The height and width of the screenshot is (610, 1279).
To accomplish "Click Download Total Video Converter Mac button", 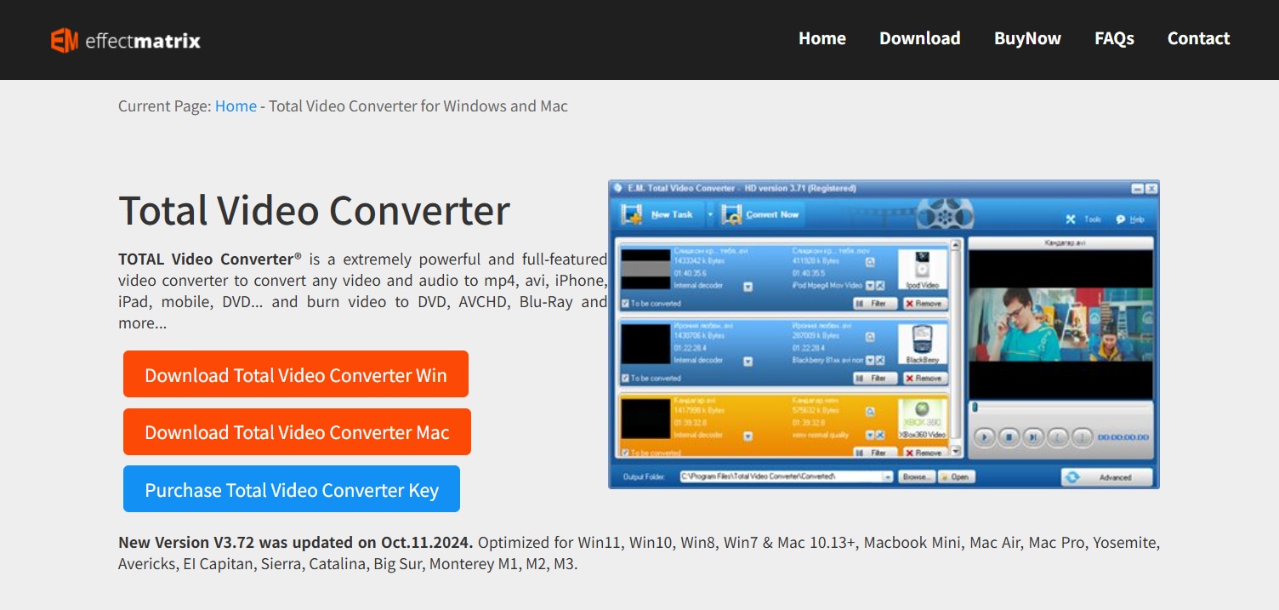I will [297, 432].
